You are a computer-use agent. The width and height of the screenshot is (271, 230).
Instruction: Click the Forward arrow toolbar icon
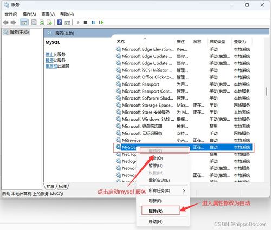pyautogui.click(x=14, y=22)
